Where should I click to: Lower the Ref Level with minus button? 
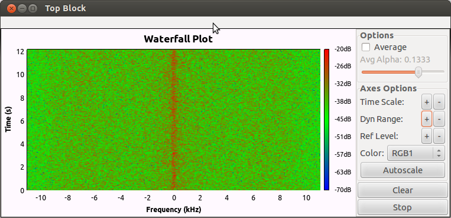[x=439, y=136]
